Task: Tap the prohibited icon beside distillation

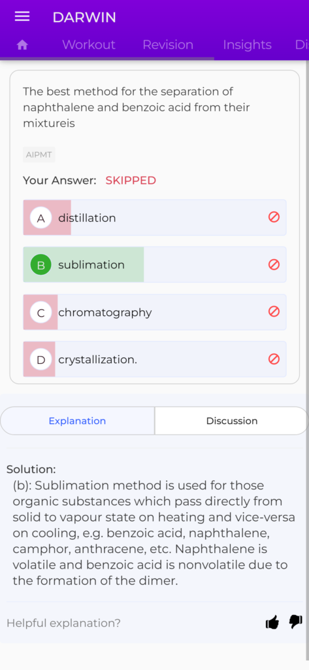Action: 274,217
